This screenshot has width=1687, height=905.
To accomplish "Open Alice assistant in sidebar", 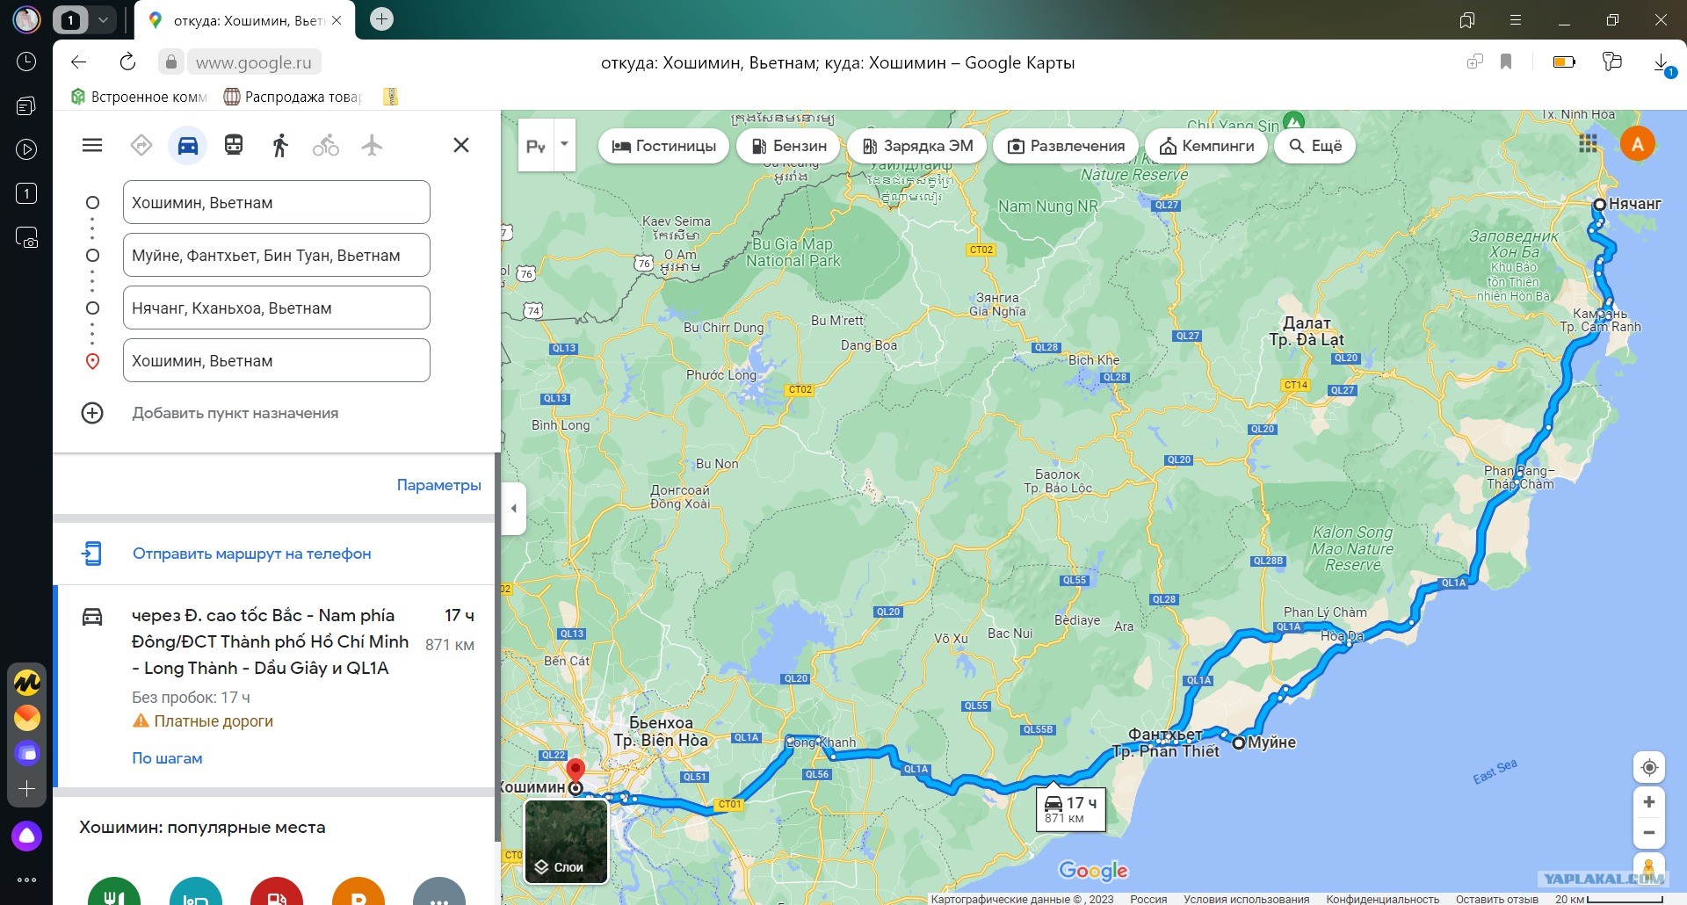I will (26, 836).
